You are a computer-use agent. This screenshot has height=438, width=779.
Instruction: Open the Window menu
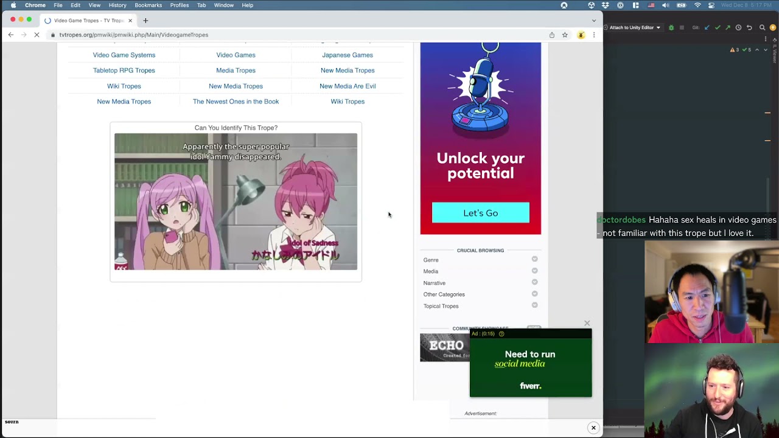click(x=224, y=5)
